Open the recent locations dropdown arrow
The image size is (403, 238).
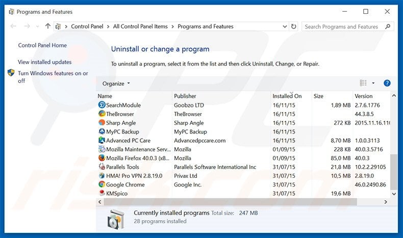38,27
